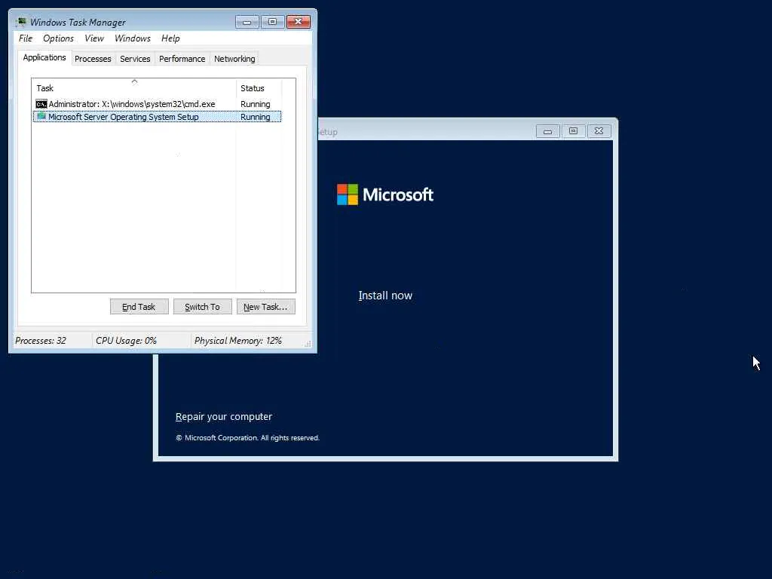The height and width of the screenshot is (579, 772).
Task: Click the Running status of Server Setup
Action: coord(256,117)
